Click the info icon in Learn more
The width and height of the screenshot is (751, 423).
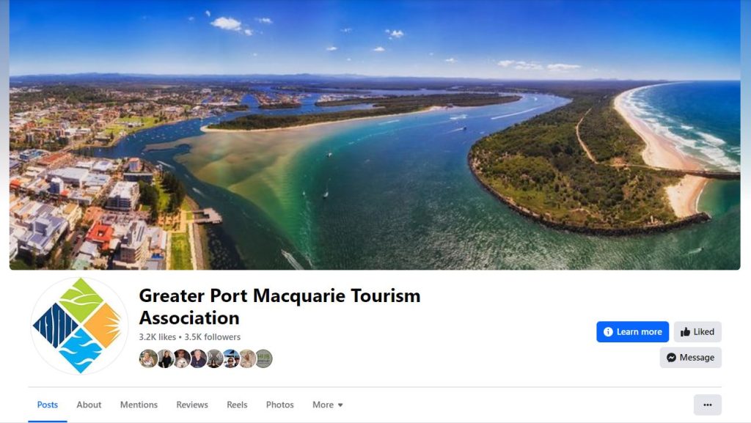point(608,332)
